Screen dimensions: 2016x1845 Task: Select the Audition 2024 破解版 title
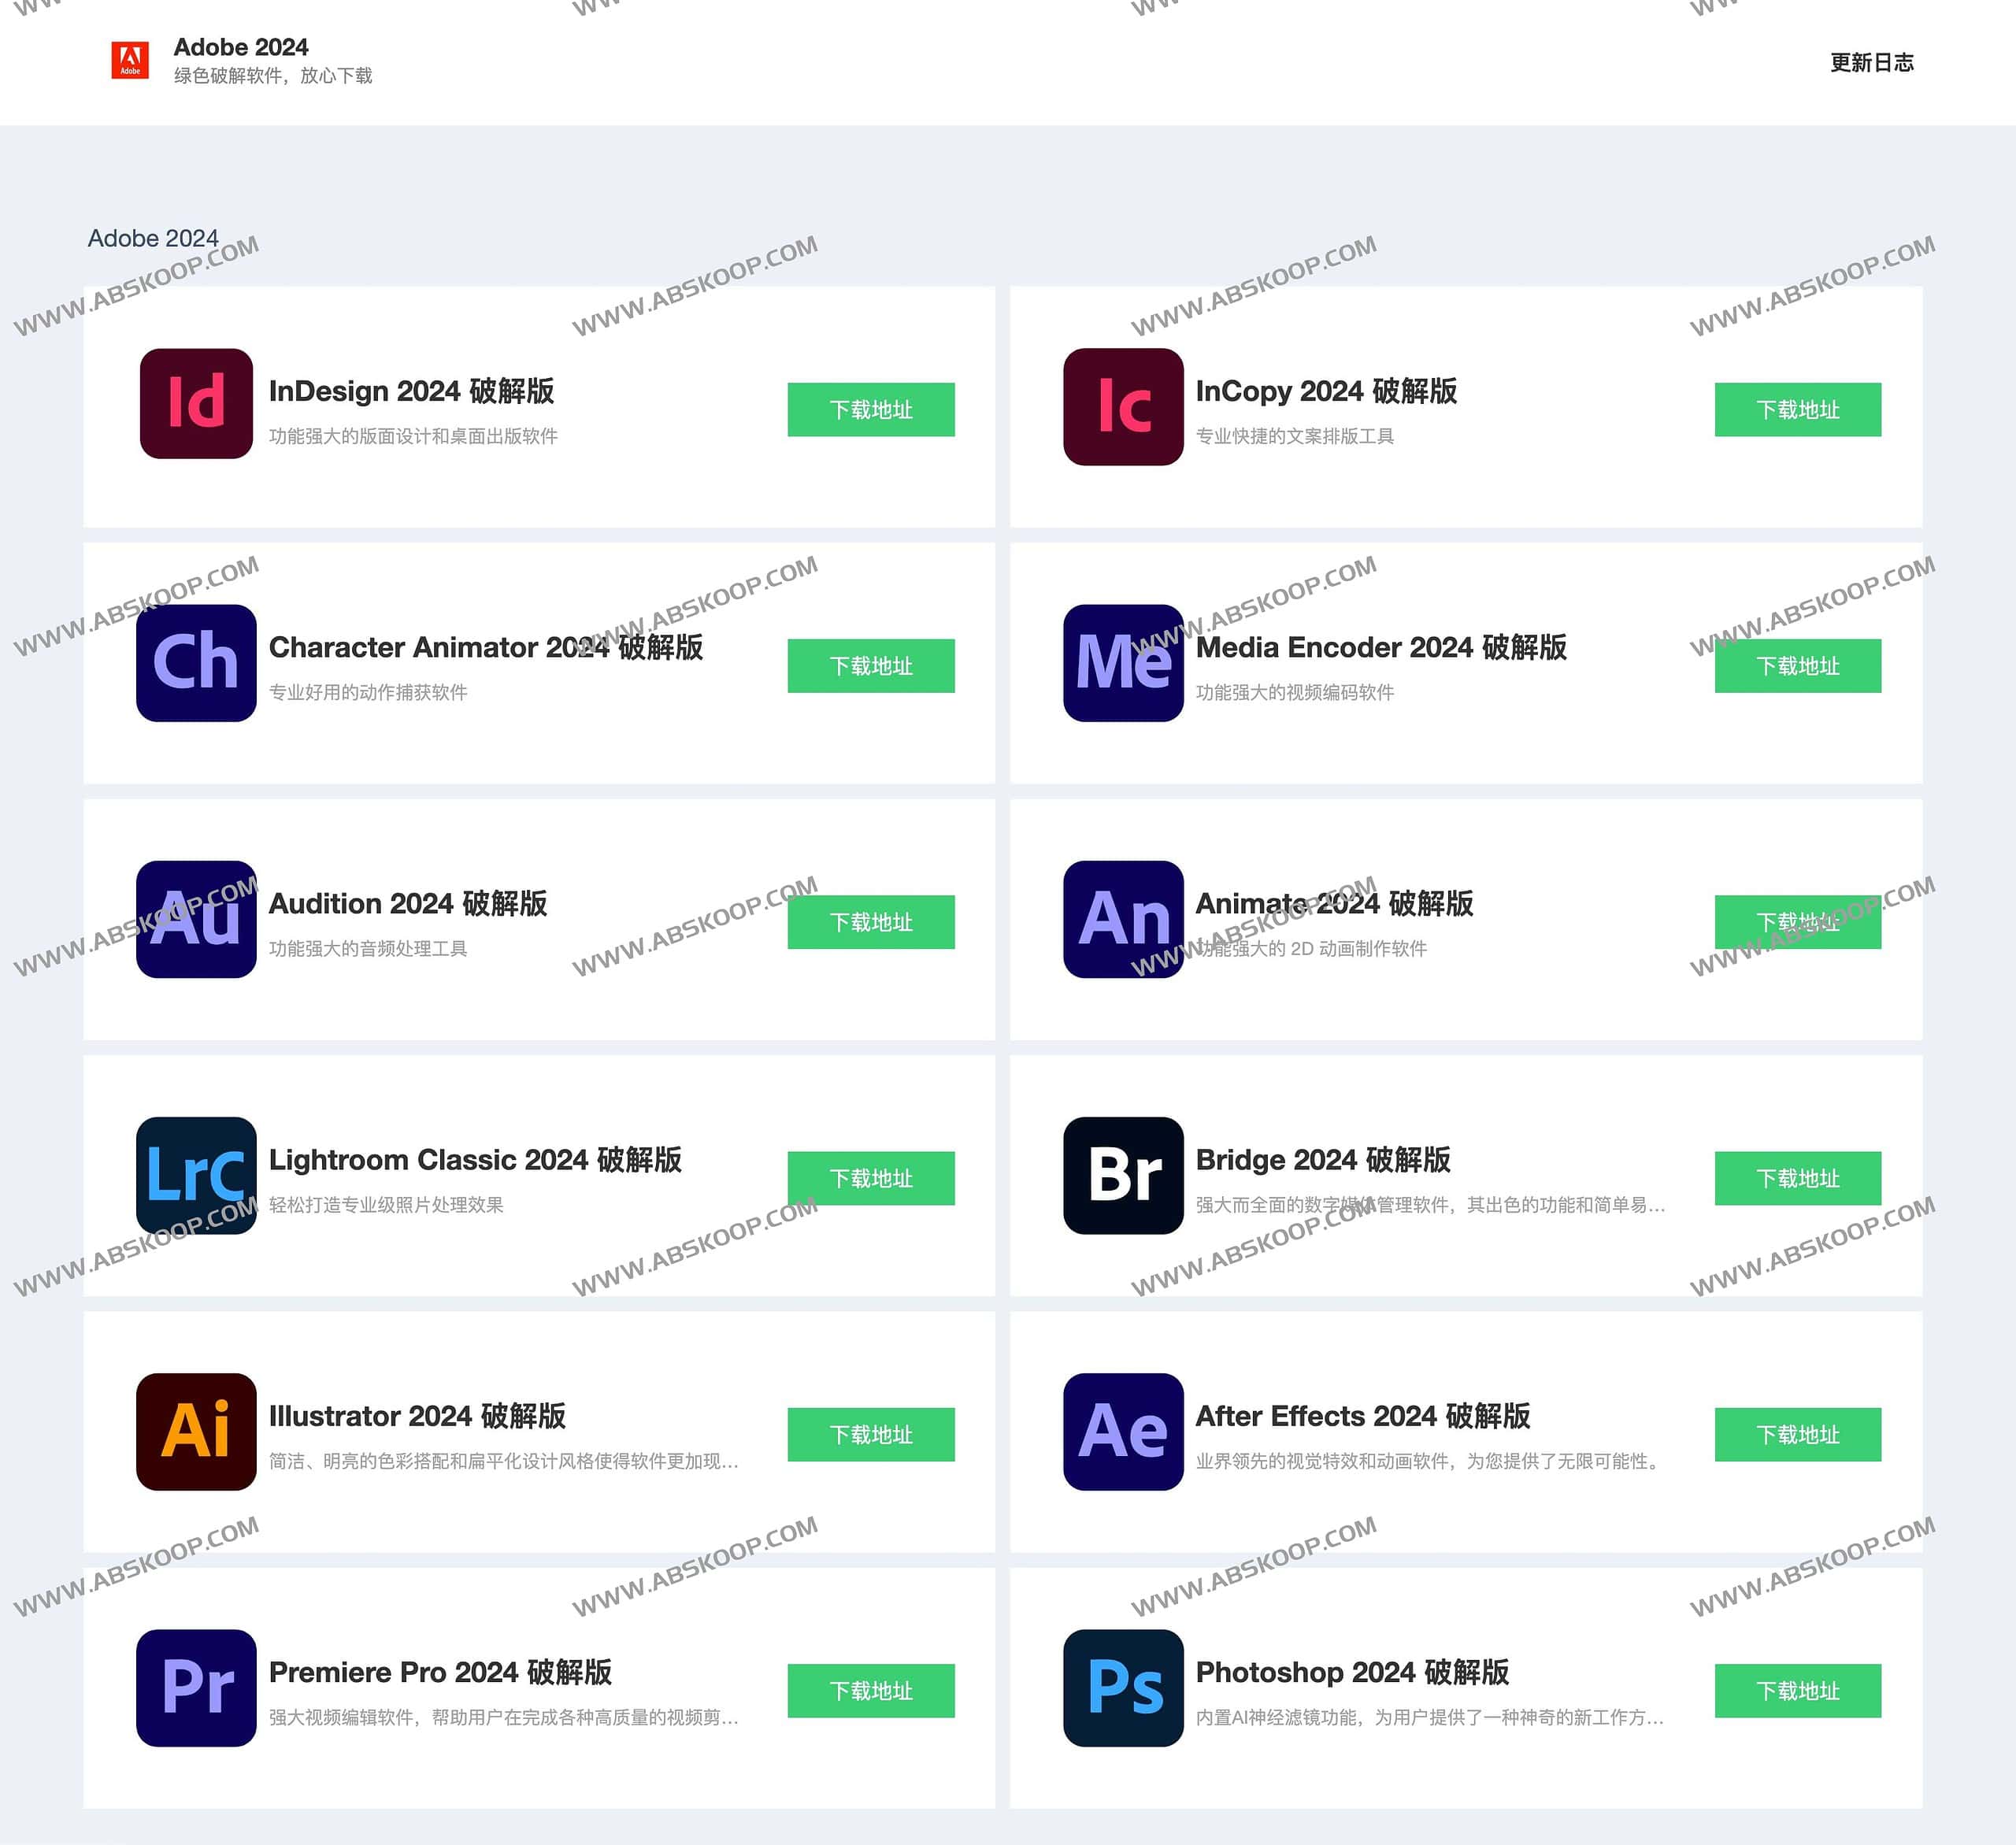click(408, 903)
